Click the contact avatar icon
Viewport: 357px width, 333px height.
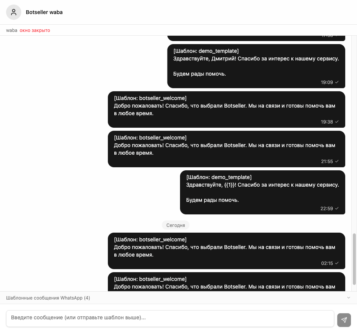(13, 12)
